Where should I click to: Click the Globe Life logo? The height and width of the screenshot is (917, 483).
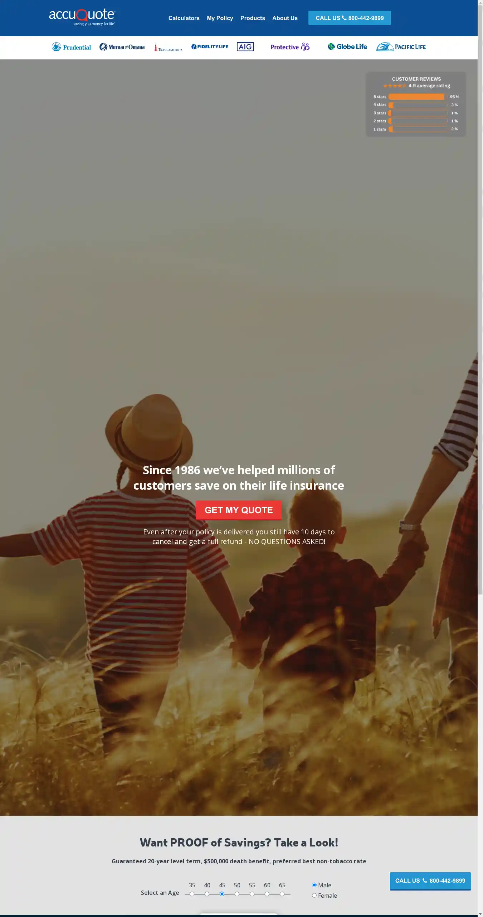[x=347, y=47]
